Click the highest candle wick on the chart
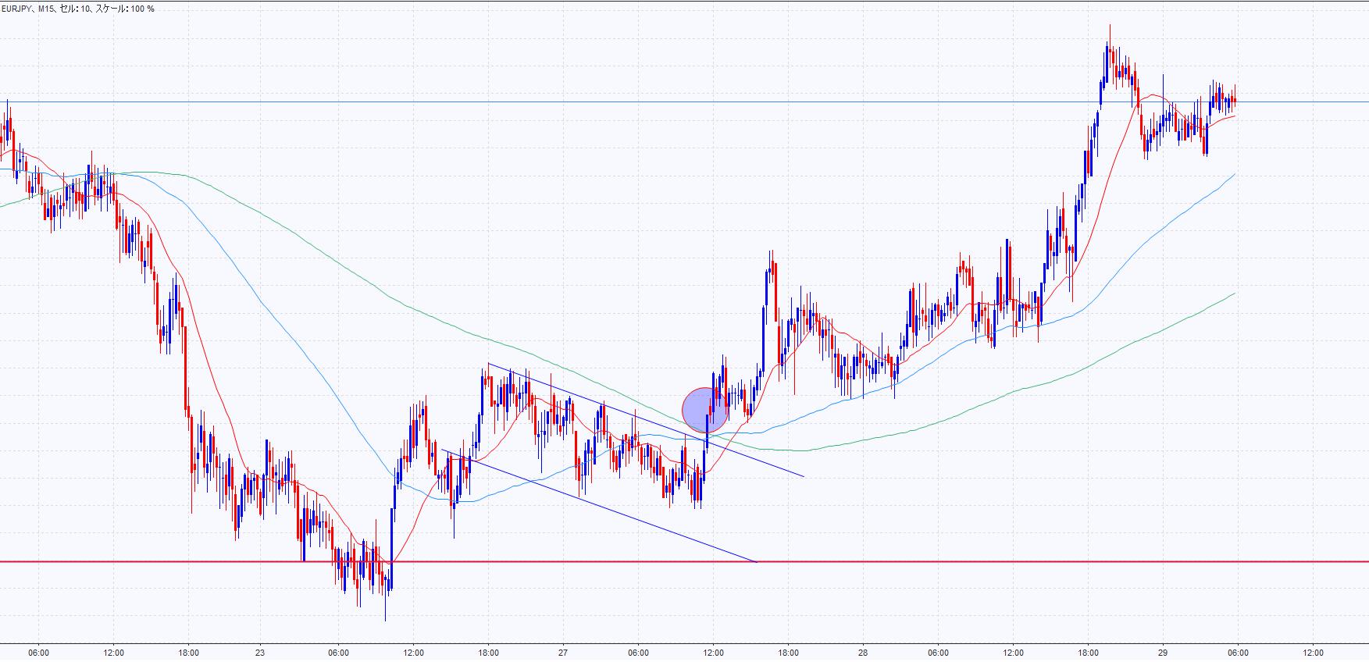The width and height of the screenshot is (1369, 662). 1109,30
